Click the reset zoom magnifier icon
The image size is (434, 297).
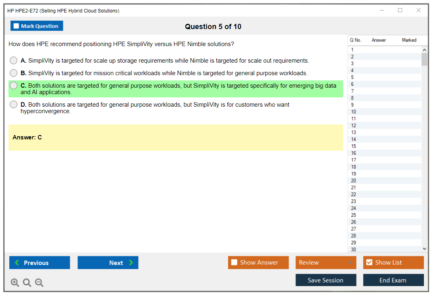(27, 282)
